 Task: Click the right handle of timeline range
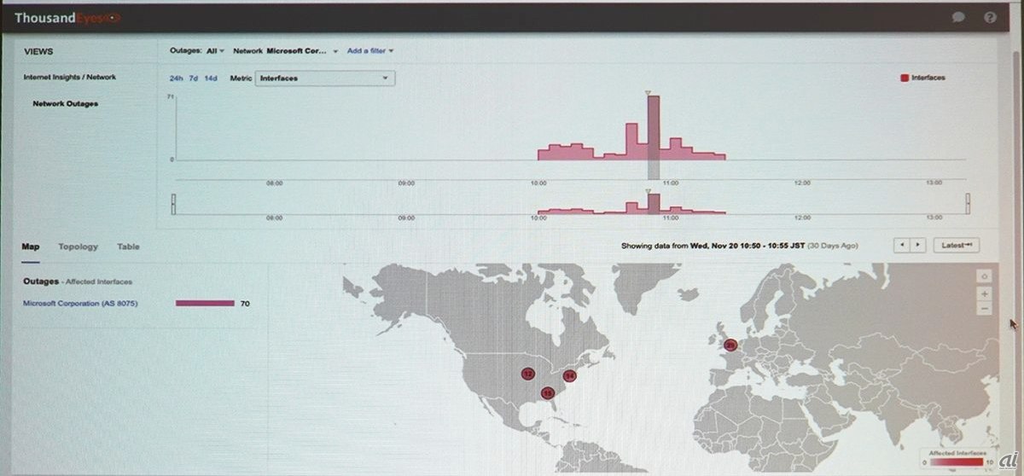click(968, 204)
